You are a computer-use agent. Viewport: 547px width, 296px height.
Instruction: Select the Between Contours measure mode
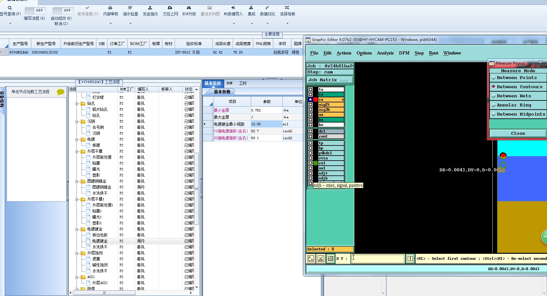pyautogui.click(x=518, y=87)
